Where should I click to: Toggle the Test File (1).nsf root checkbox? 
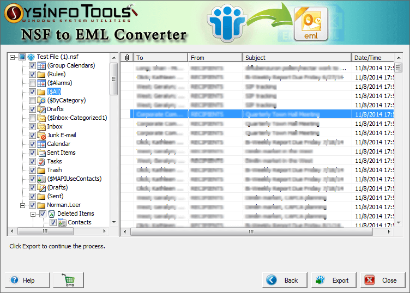pyautogui.click(x=22, y=57)
